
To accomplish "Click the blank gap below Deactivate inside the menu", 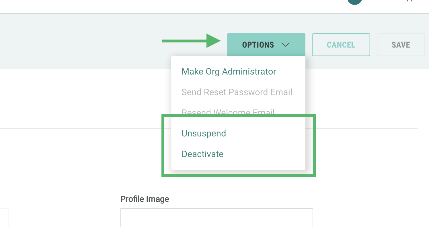I will point(238,165).
